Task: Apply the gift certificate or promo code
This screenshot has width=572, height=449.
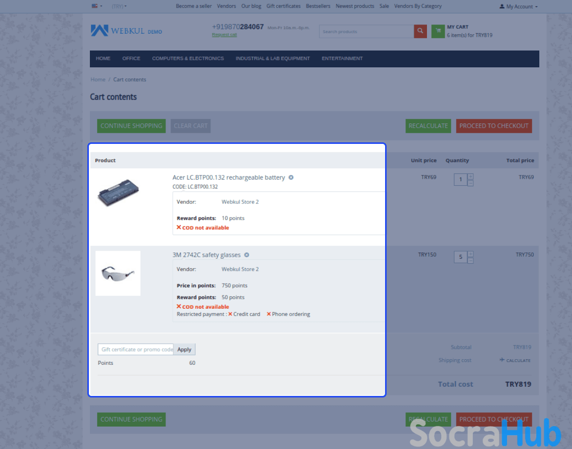Action: [184, 350]
